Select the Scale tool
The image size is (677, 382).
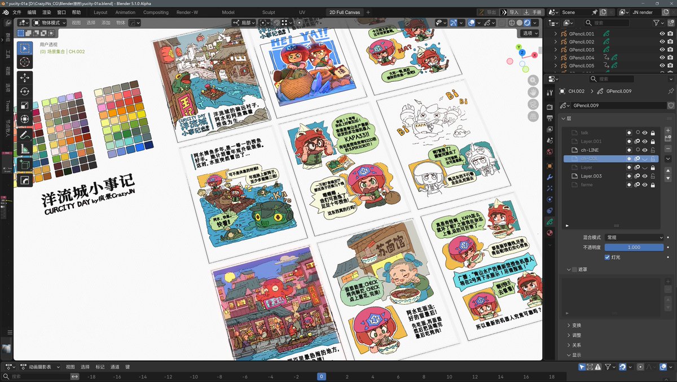[x=25, y=106]
